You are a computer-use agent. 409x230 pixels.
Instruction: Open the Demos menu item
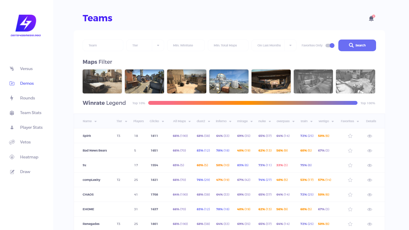[27, 83]
